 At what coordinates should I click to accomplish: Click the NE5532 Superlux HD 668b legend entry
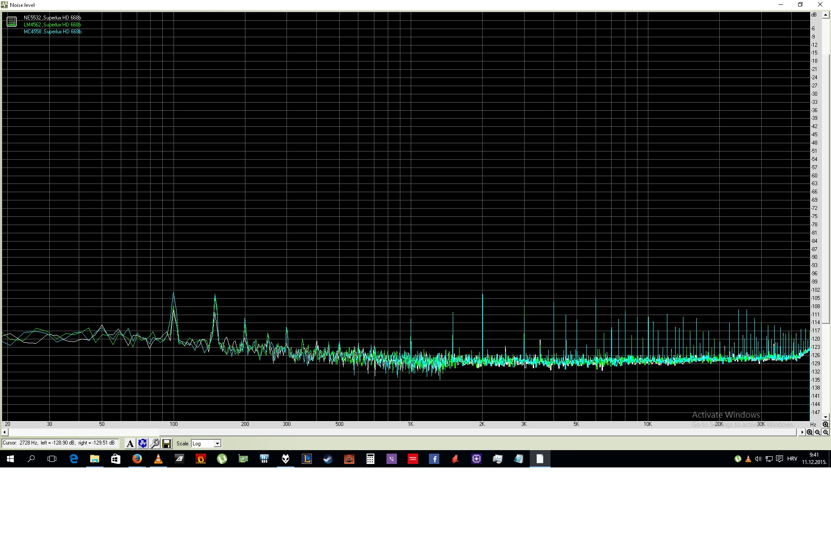pyautogui.click(x=52, y=18)
